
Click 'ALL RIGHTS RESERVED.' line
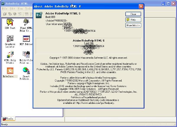(88, 94)
